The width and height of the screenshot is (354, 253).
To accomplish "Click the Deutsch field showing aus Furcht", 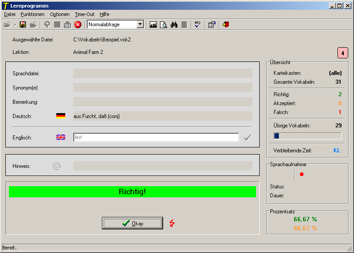I will pos(163,116).
